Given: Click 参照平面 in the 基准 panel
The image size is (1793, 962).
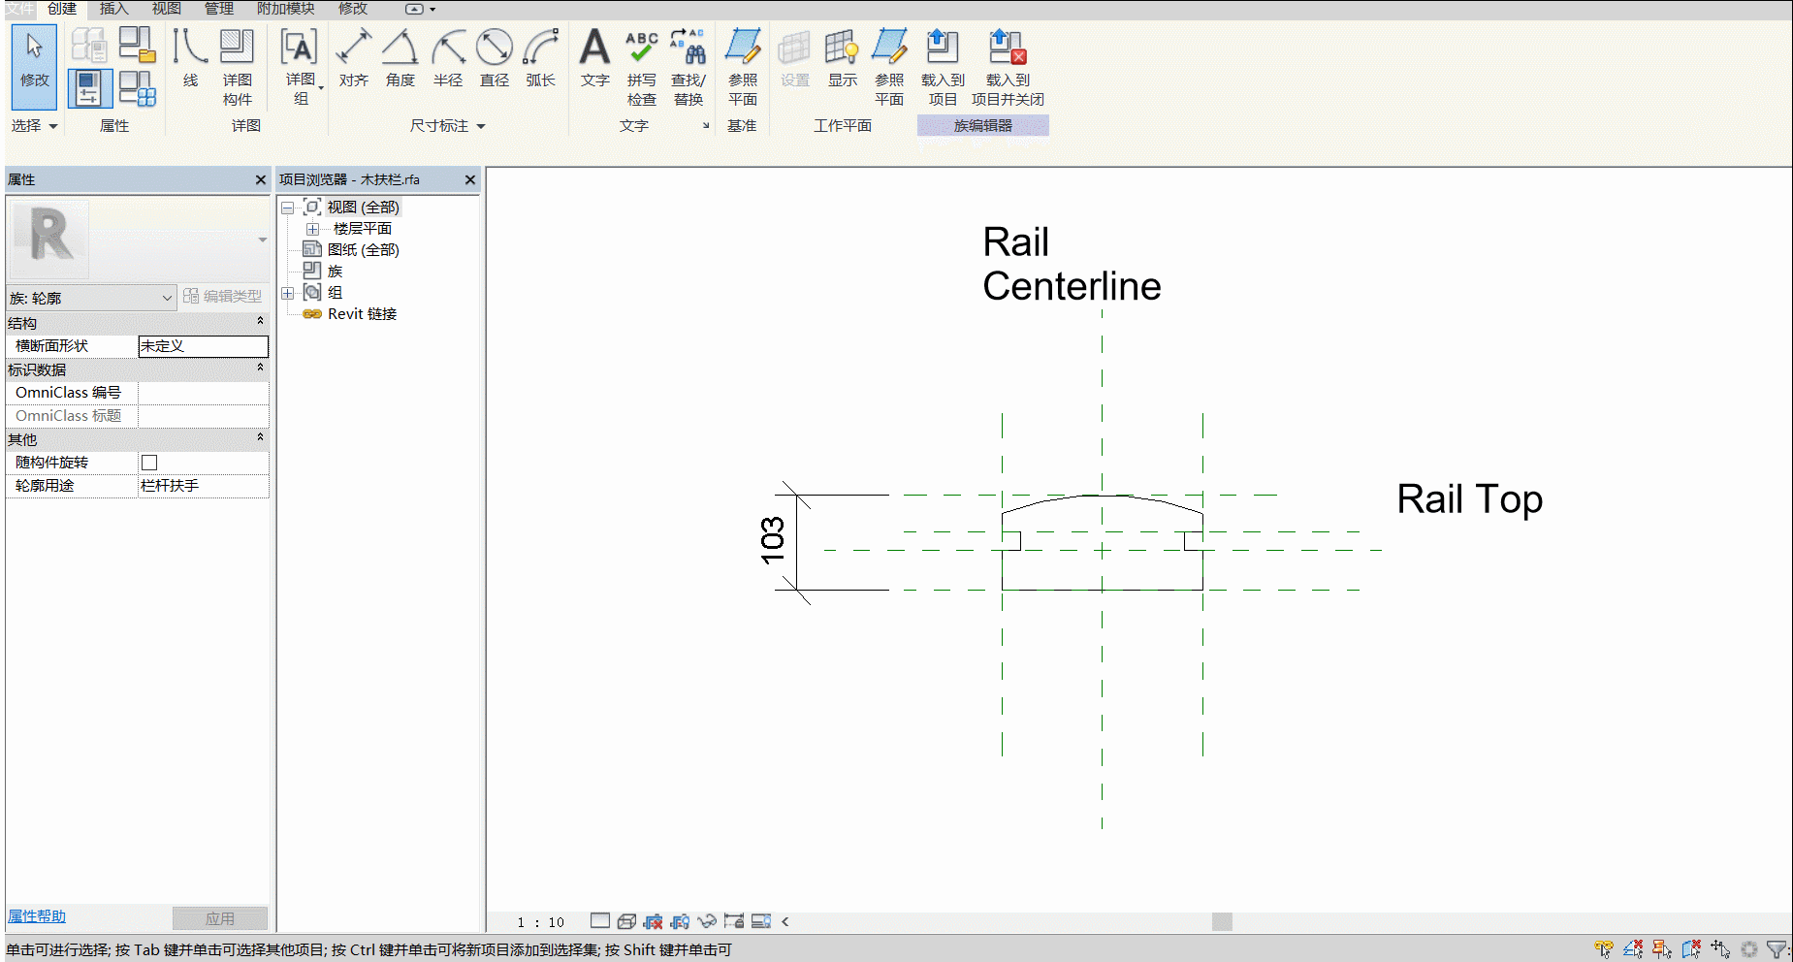Looking at the screenshot, I should (742, 66).
